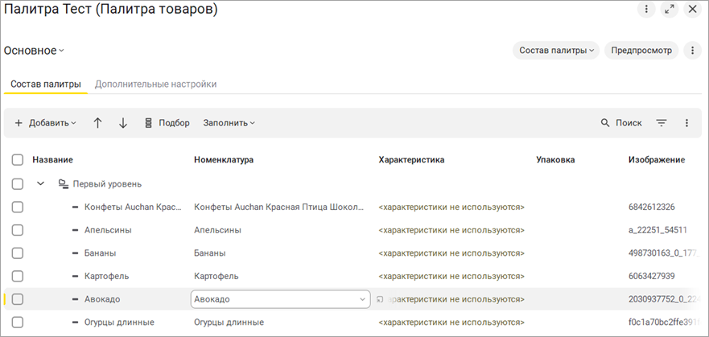The image size is (709, 337).
Task: Click the dash marker before Конфеты Auchan
Action: pos(76,208)
